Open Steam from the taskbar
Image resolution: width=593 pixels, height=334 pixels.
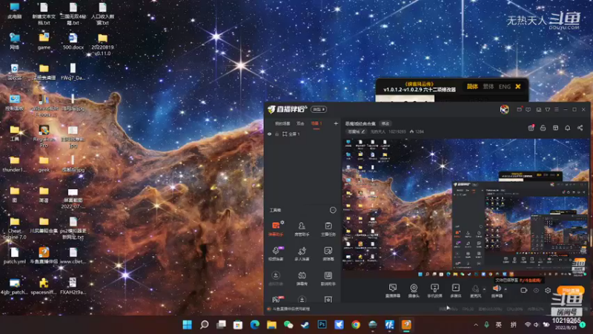coord(305,324)
